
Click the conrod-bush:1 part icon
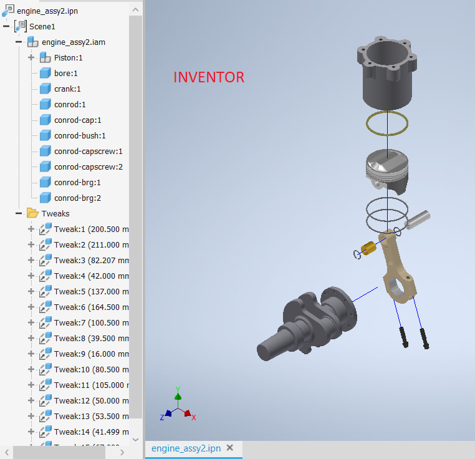[x=46, y=135]
